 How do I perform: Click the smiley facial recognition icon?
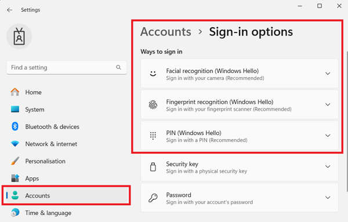153,74
